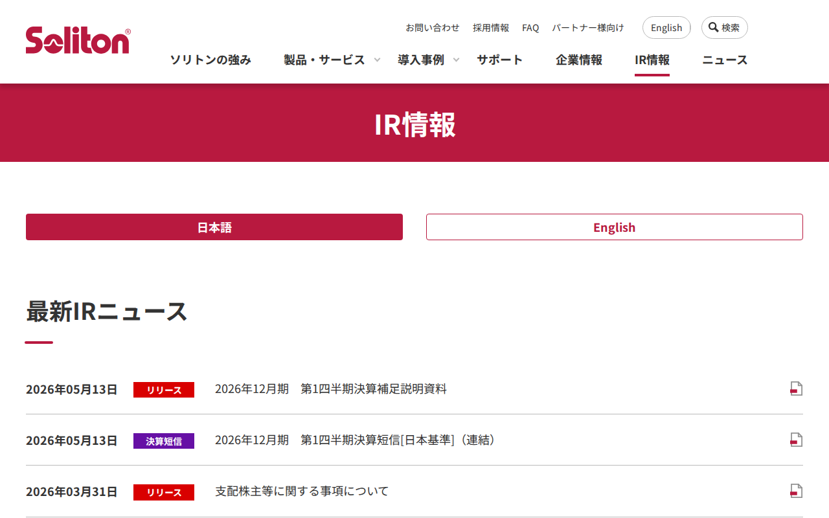
Task: Open the パートナー様向け link
Action: [588, 28]
